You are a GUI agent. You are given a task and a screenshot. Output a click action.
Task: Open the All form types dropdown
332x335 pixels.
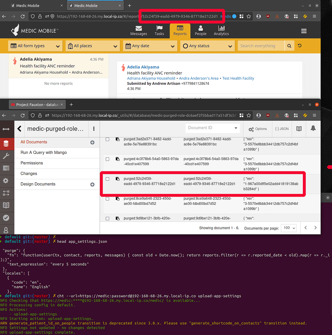pos(35,46)
